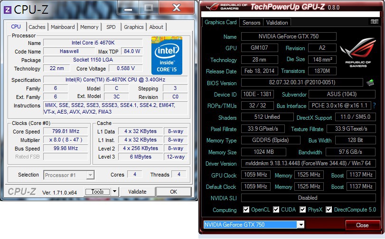The image size is (385, 239).
Task: Click the Bus Interface question mark help
Action: [374, 106]
